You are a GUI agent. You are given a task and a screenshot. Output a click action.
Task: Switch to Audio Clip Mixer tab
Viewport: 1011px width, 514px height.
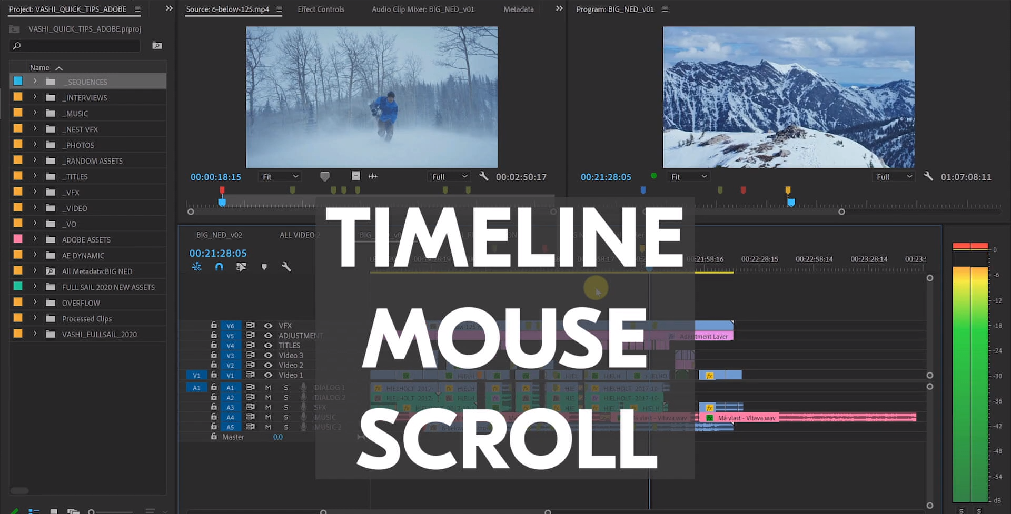click(x=423, y=9)
